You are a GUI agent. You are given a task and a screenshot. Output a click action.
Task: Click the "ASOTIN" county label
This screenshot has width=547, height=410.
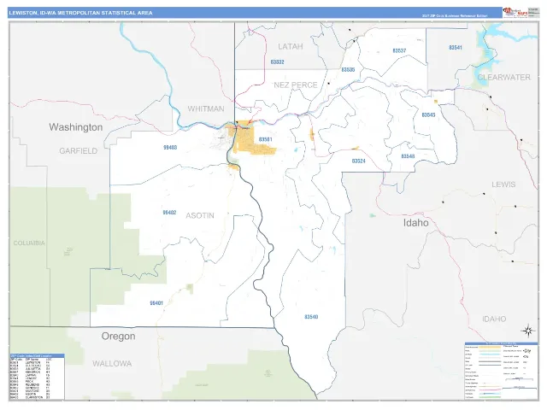pos(200,216)
